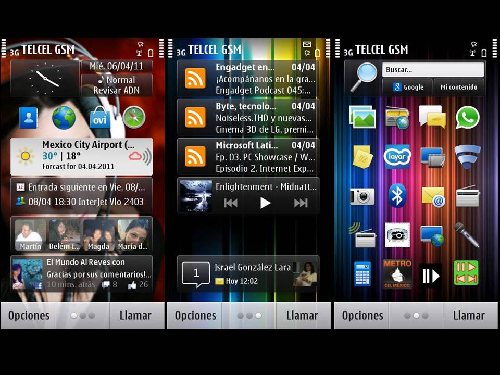Open the internet radio globe icon

point(397,118)
